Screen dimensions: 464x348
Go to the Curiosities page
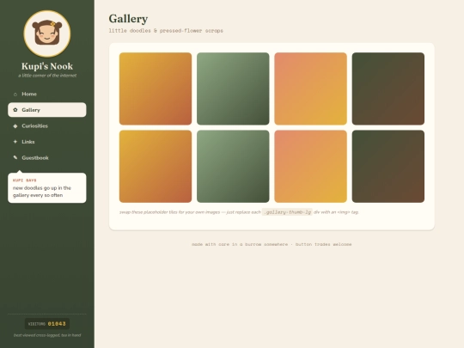click(x=47, y=125)
